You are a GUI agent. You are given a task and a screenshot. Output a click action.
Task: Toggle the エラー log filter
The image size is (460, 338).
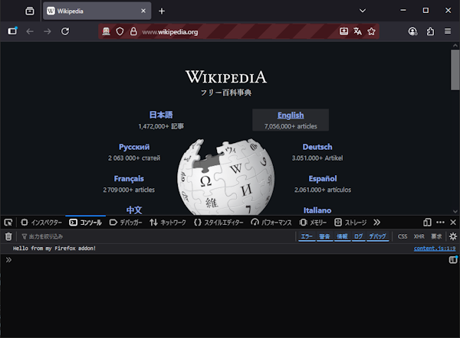click(307, 237)
